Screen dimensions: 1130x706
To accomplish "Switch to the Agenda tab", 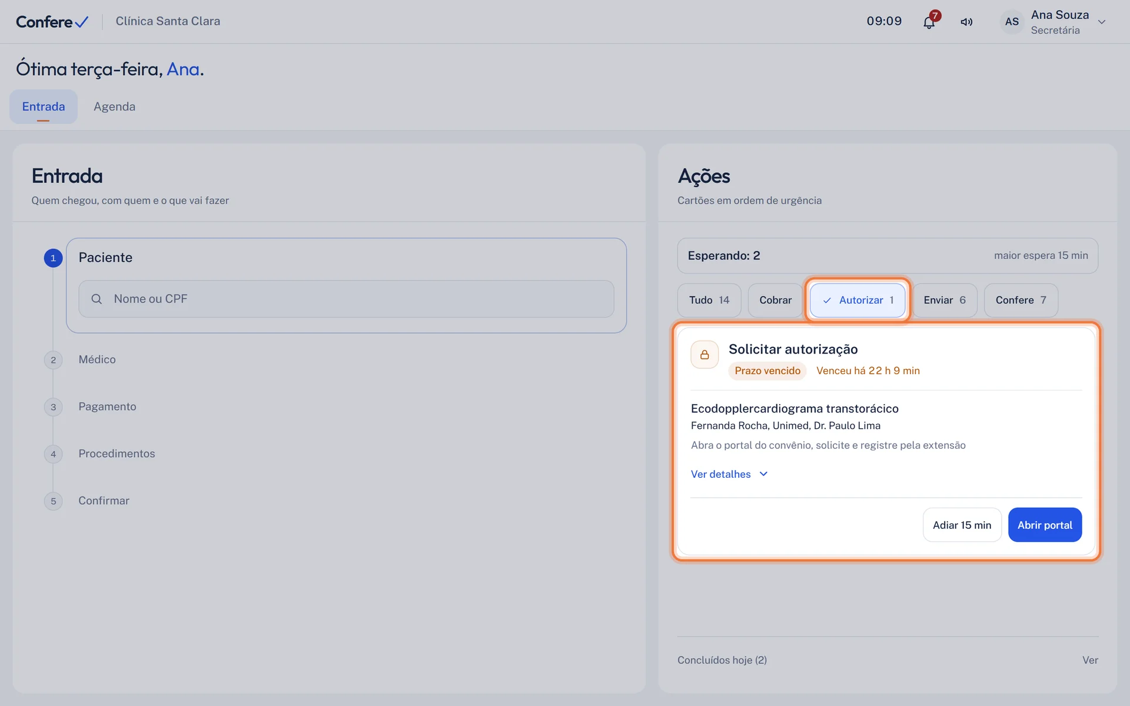I will click(114, 106).
